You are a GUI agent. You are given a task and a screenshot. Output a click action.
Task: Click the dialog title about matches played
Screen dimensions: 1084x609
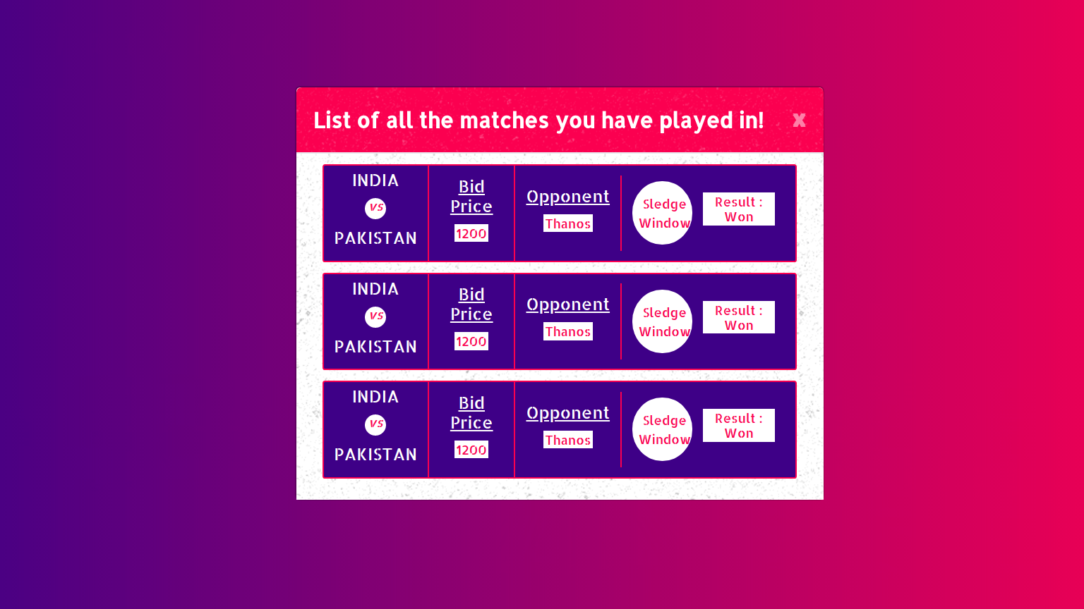click(x=538, y=121)
